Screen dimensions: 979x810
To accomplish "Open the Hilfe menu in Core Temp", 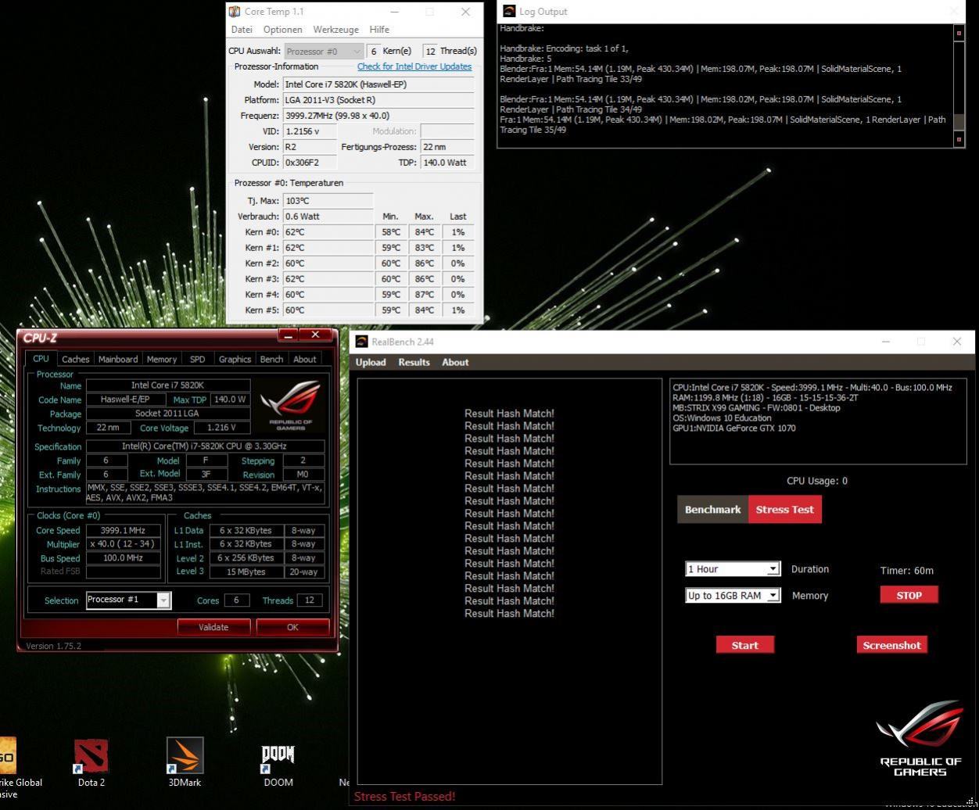I will click(379, 30).
